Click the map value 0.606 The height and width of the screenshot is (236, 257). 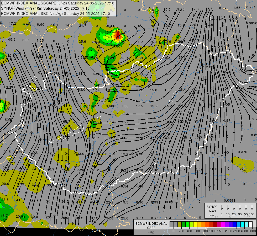coord(111,106)
